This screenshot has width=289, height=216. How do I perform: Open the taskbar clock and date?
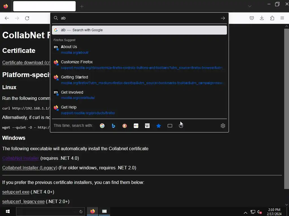(274, 212)
